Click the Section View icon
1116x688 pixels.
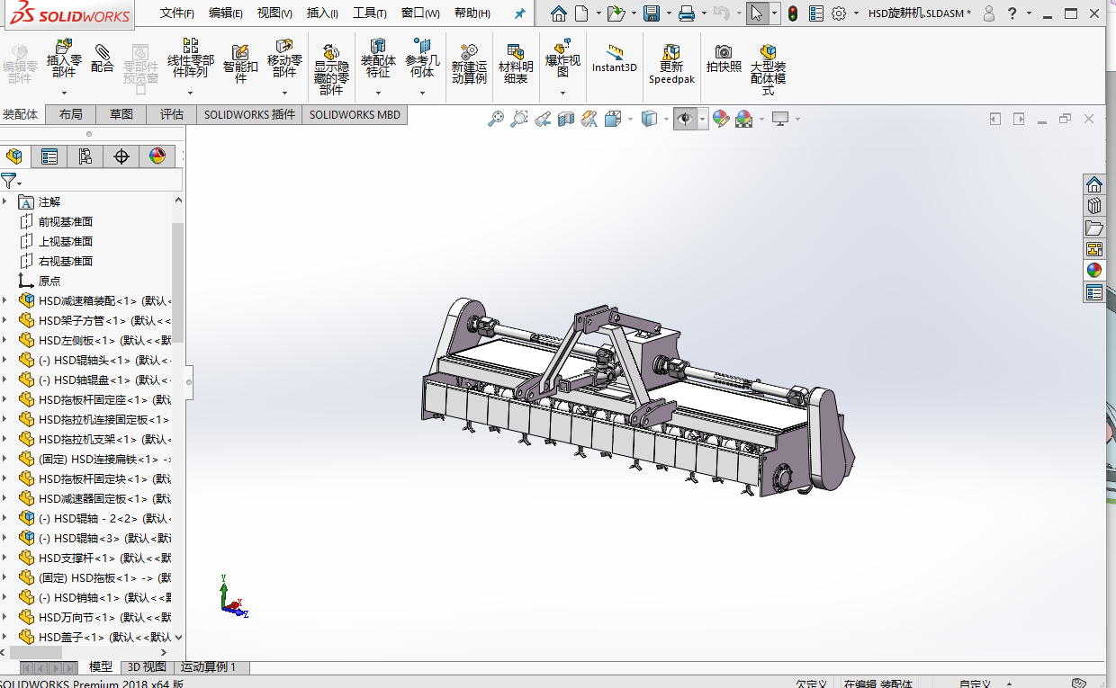click(x=566, y=119)
